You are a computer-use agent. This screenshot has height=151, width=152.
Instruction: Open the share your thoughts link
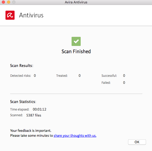click(x=75, y=135)
